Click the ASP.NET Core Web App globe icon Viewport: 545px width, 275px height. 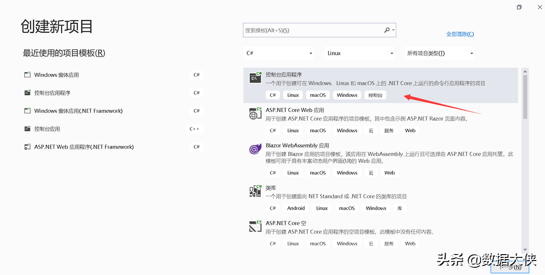tap(256, 113)
